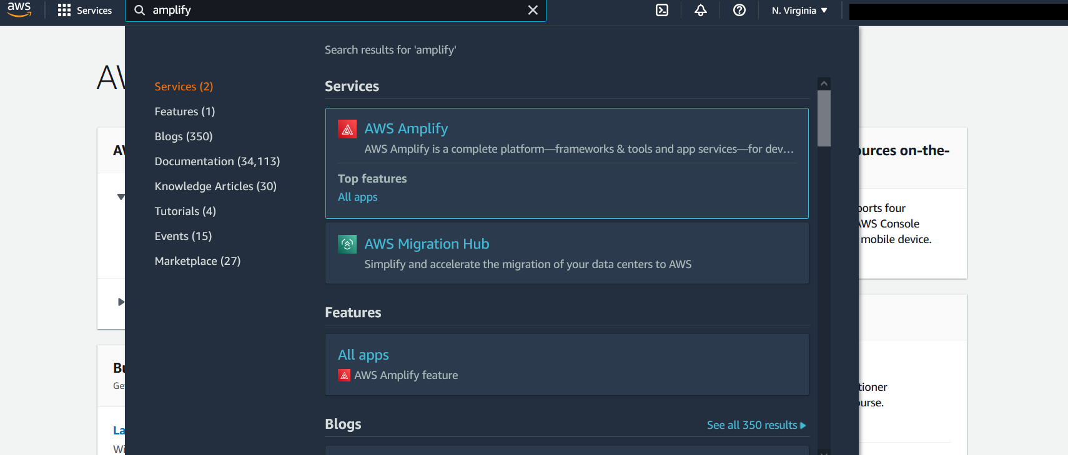Image resolution: width=1068 pixels, height=455 pixels.
Task: Open the N. Virginia region dropdown
Action: (799, 11)
